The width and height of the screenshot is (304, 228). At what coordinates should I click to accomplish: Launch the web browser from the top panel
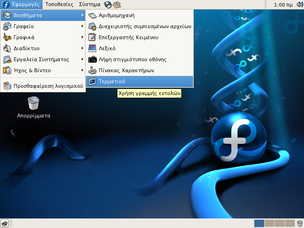[108, 5]
